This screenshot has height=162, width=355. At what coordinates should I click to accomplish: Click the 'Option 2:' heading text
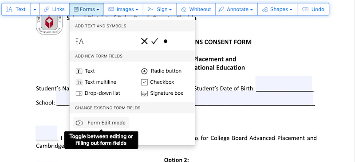click(x=176, y=160)
